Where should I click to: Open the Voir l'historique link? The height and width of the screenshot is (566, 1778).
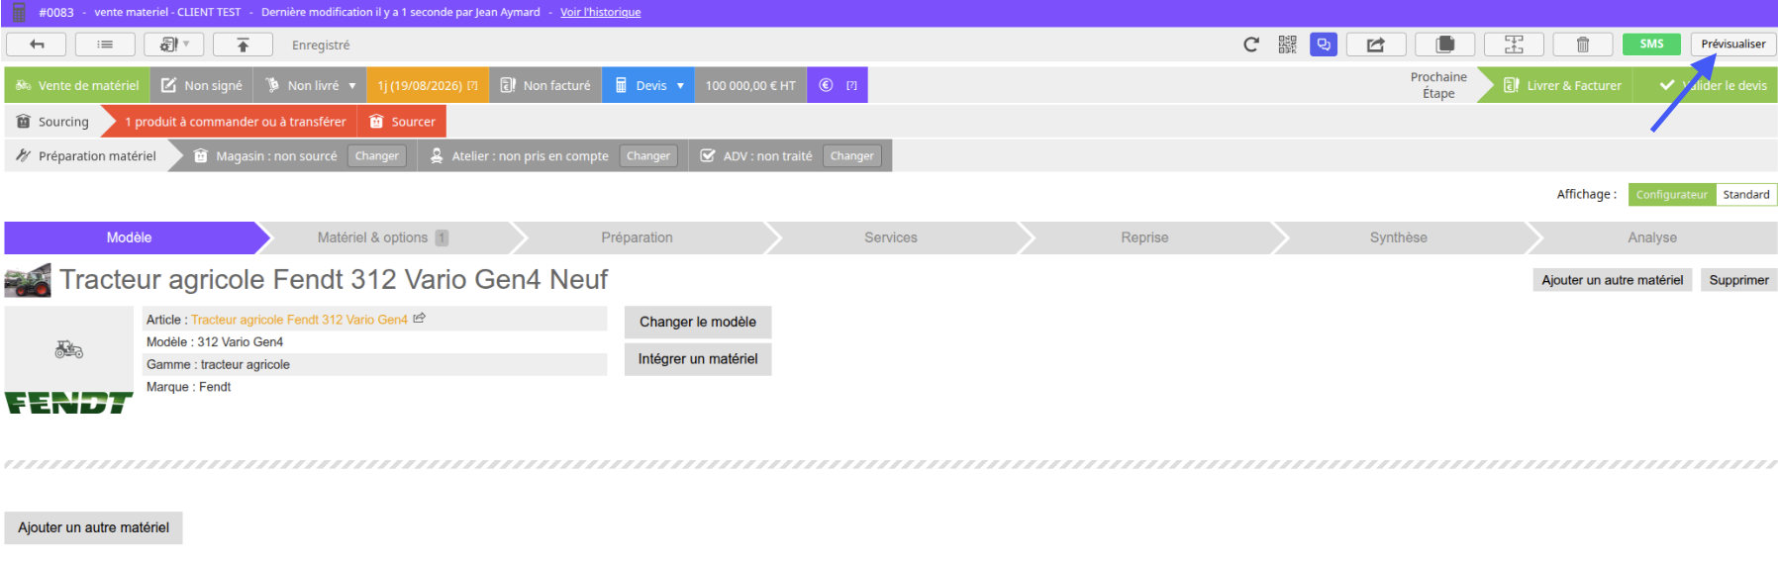tap(600, 12)
